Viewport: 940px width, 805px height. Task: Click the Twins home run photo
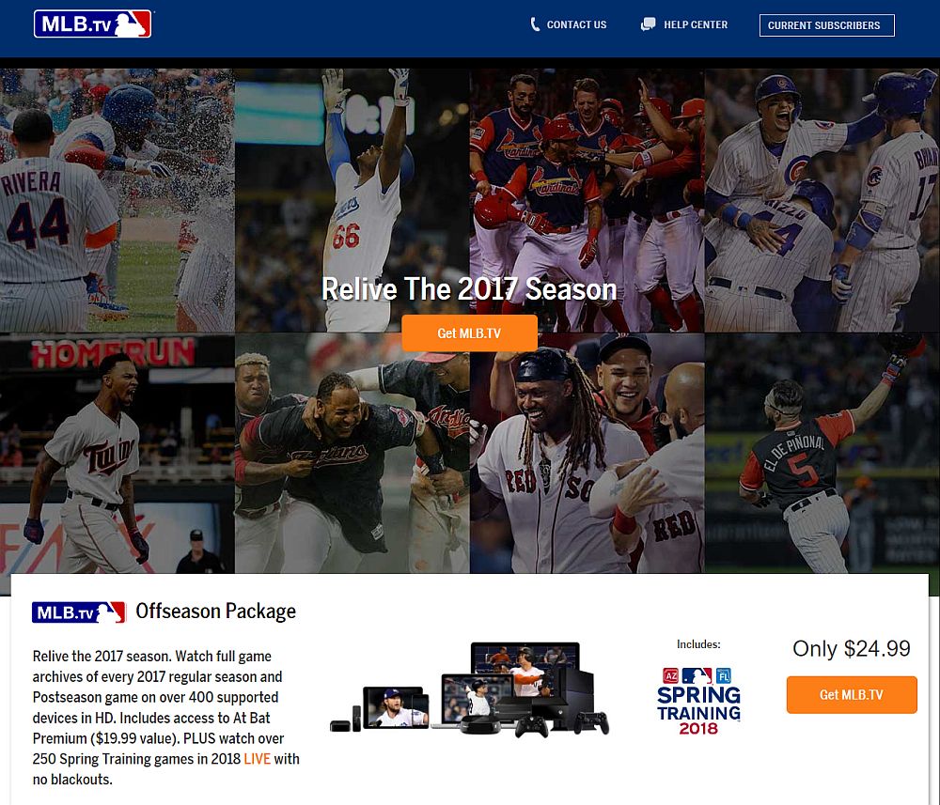click(x=117, y=454)
